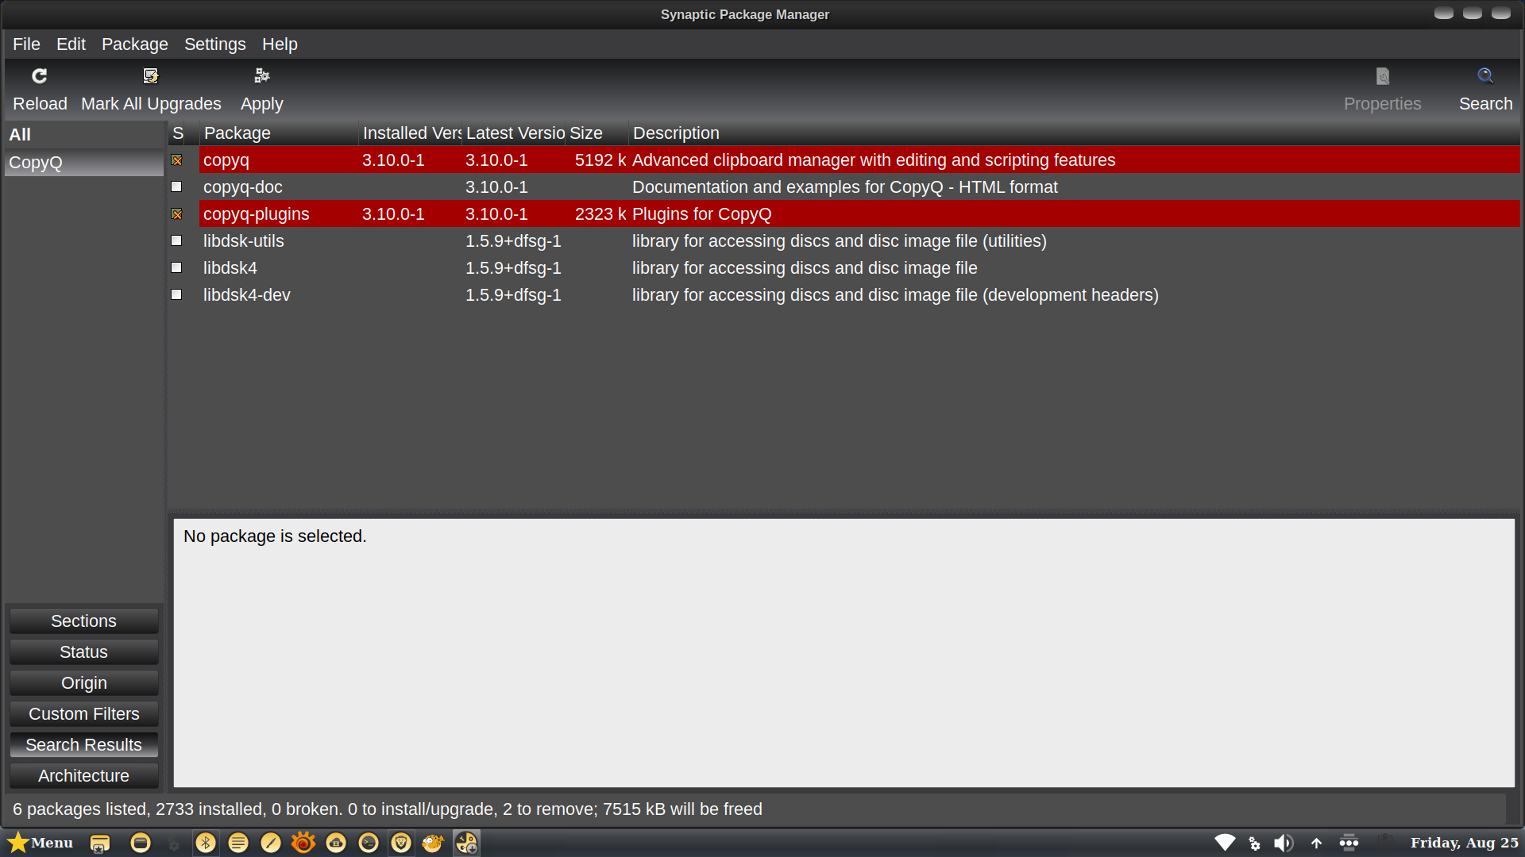Open the Bluetooth taskbar icon
Viewport: 1525px width, 857px height.
[x=206, y=843]
